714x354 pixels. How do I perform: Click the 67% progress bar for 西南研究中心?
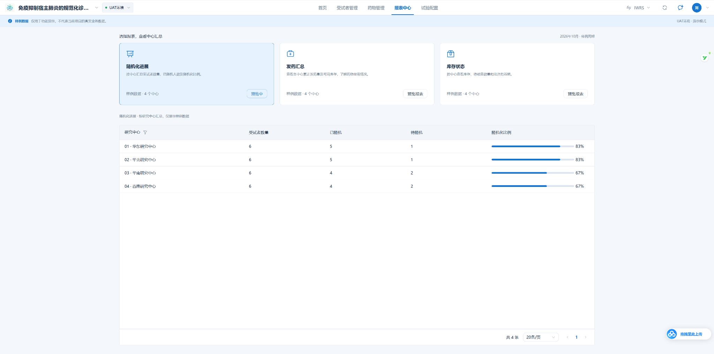click(x=532, y=186)
